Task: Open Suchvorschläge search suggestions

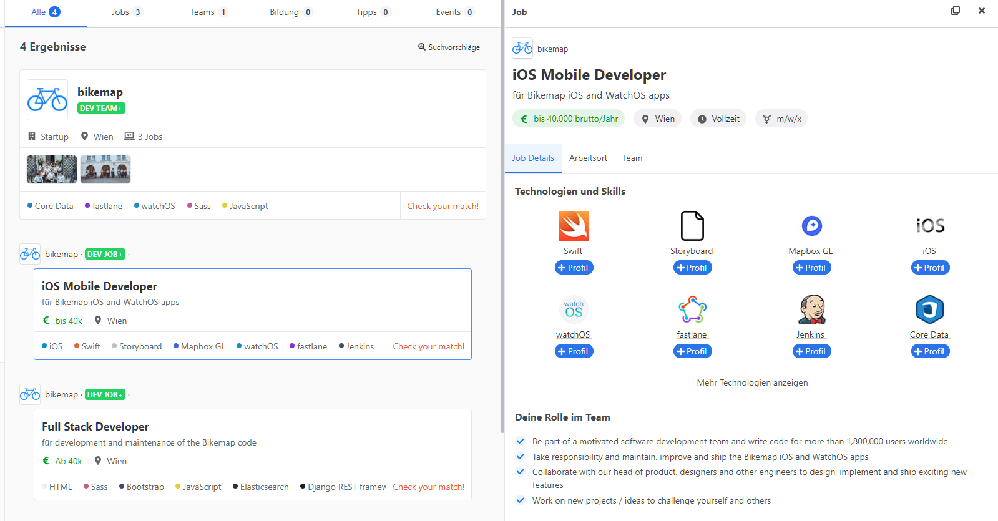Action: pos(449,47)
